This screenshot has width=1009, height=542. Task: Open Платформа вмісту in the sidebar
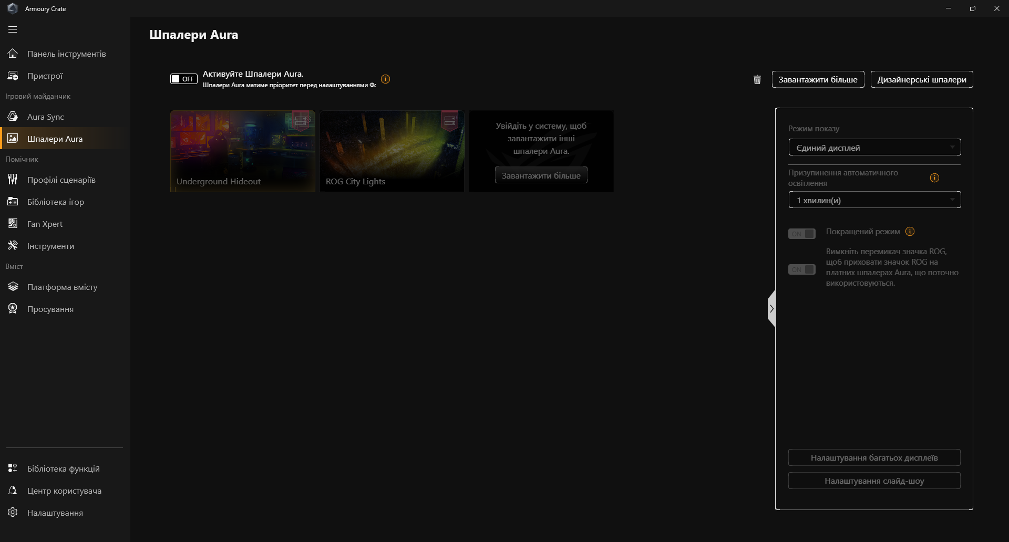[x=65, y=287]
